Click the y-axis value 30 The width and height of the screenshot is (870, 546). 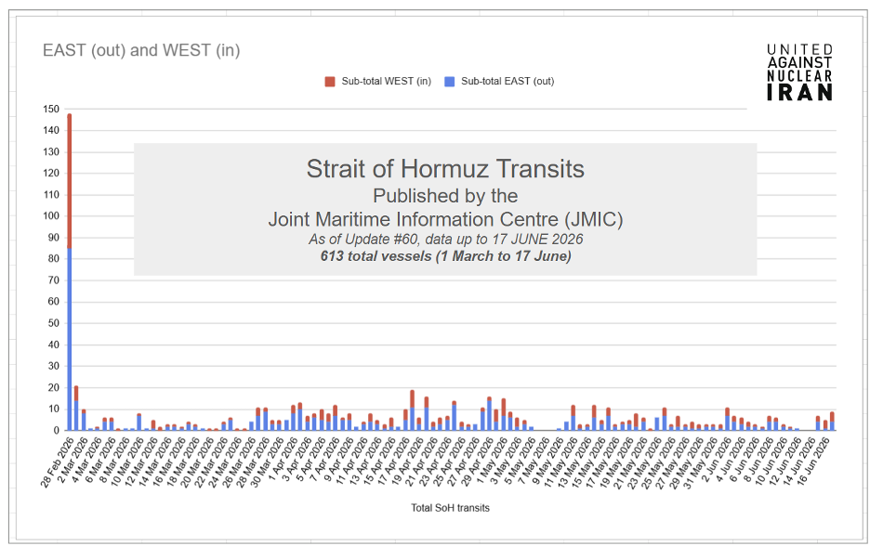click(53, 366)
